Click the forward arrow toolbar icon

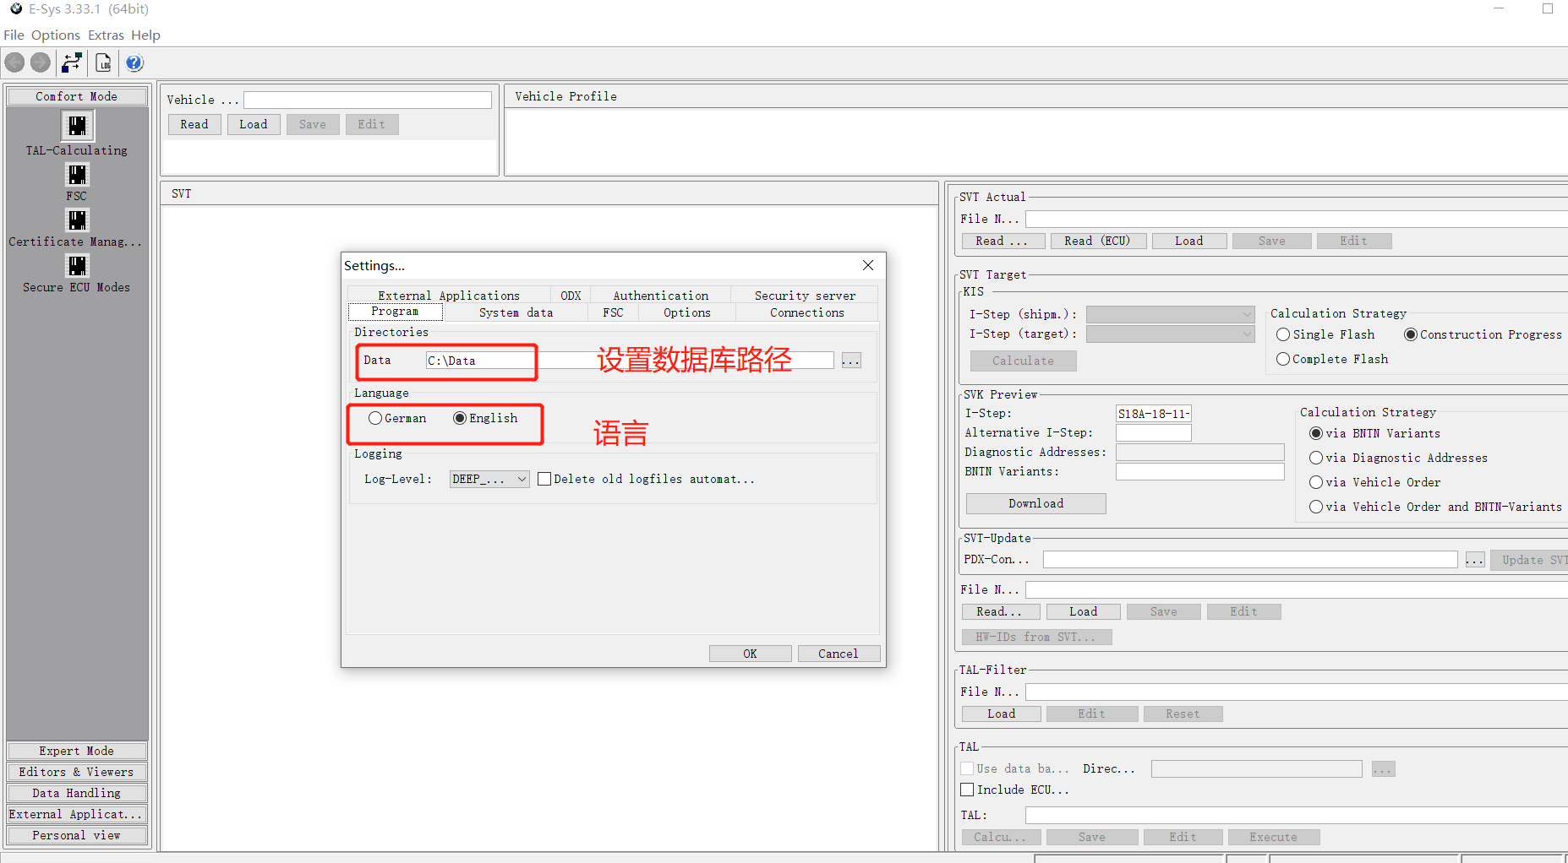[x=41, y=62]
